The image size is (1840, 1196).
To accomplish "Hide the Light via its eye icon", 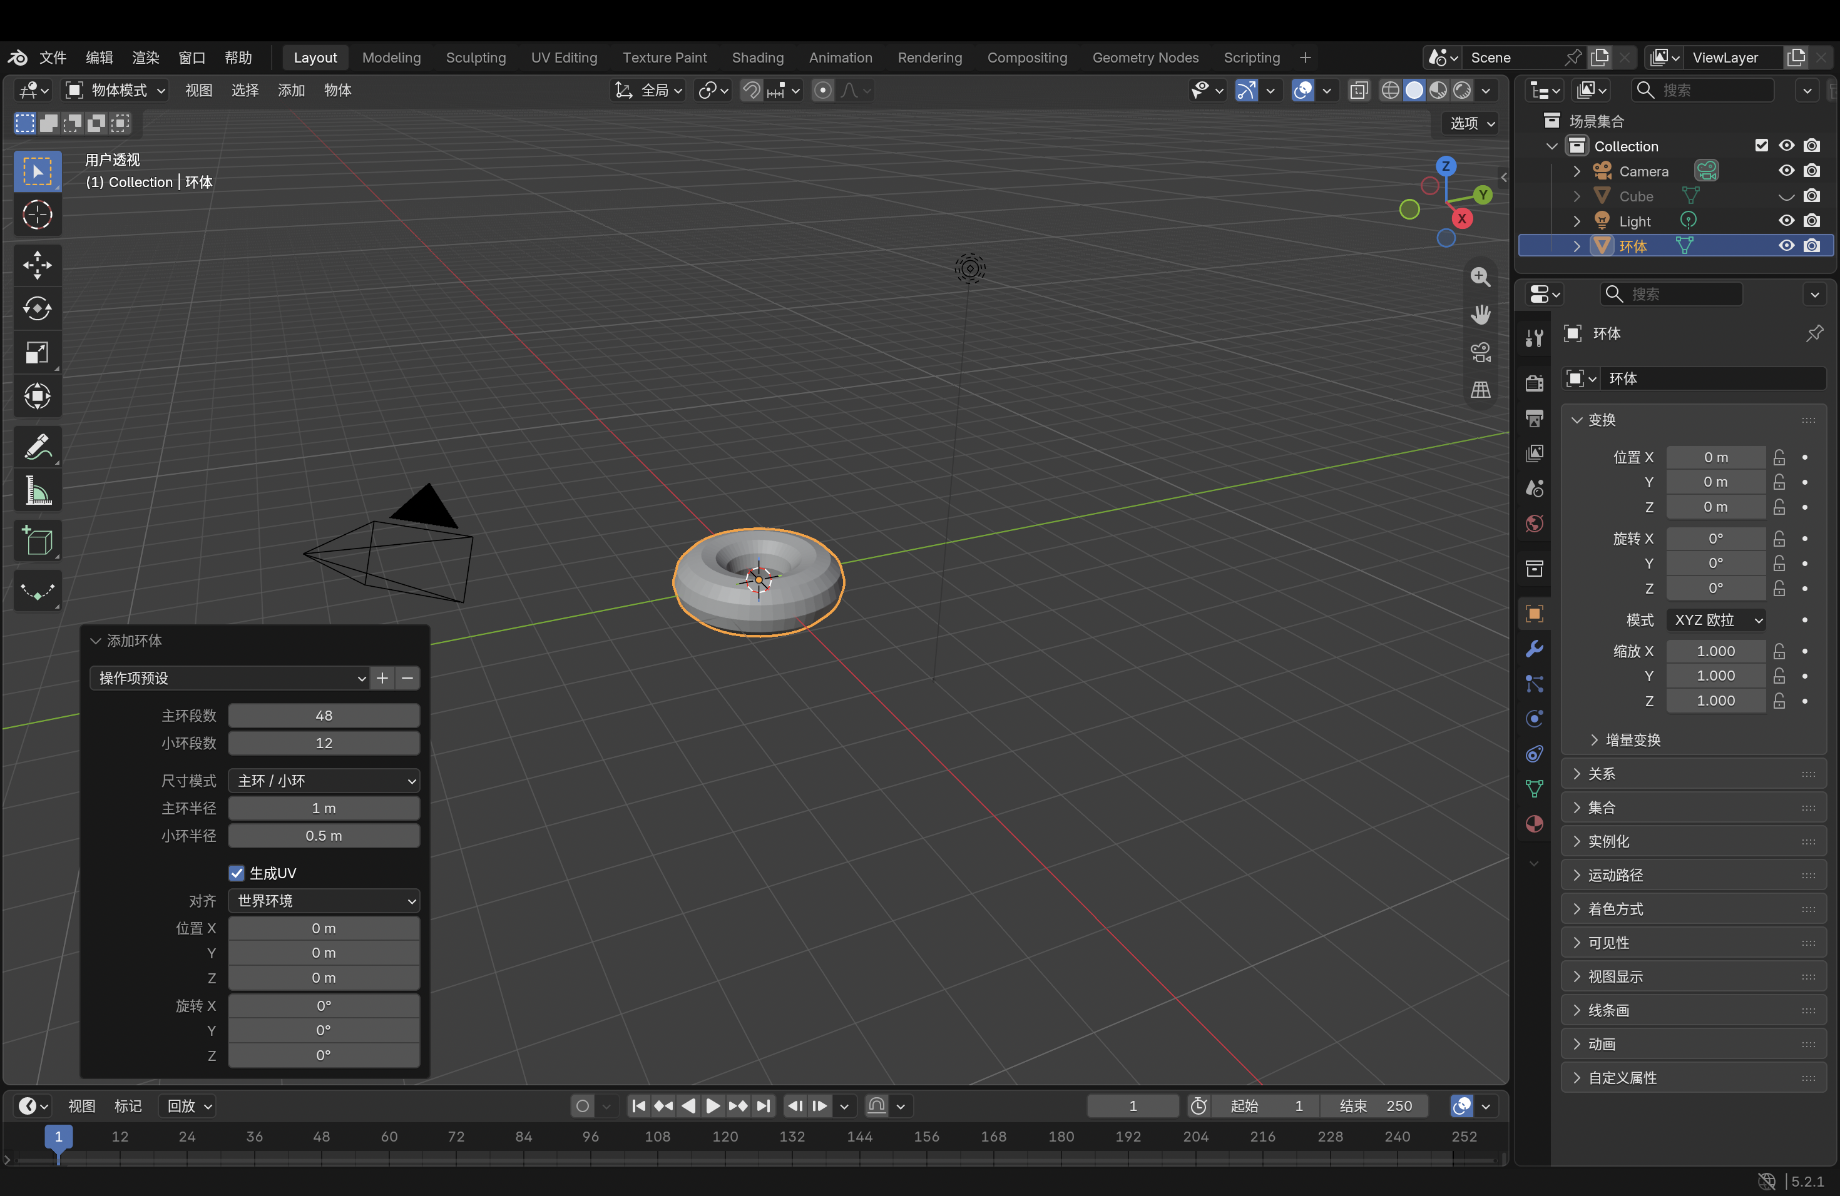I will [1786, 221].
